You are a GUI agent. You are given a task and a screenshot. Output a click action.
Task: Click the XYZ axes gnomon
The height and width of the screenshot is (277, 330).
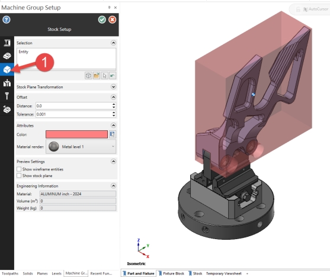(143, 249)
